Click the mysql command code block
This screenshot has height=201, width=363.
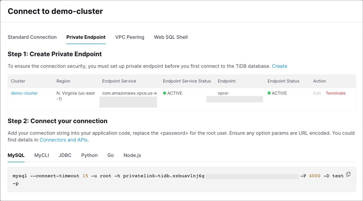point(136,180)
